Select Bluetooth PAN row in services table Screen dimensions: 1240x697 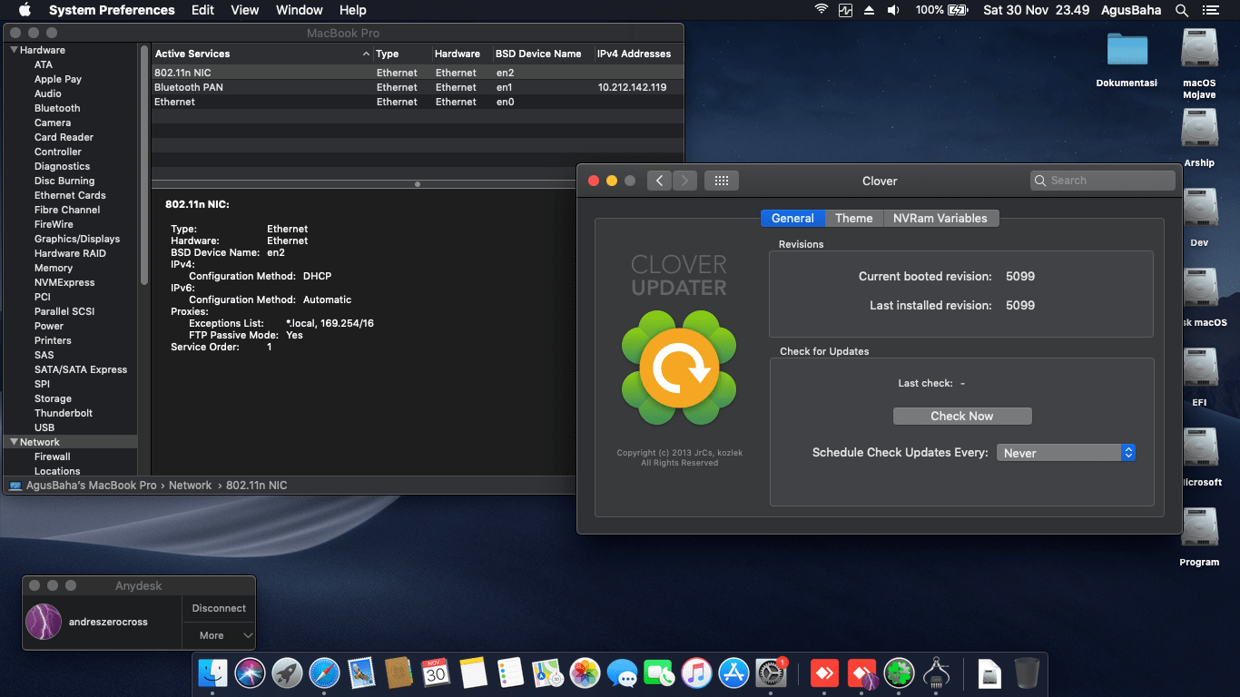click(x=418, y=87)
